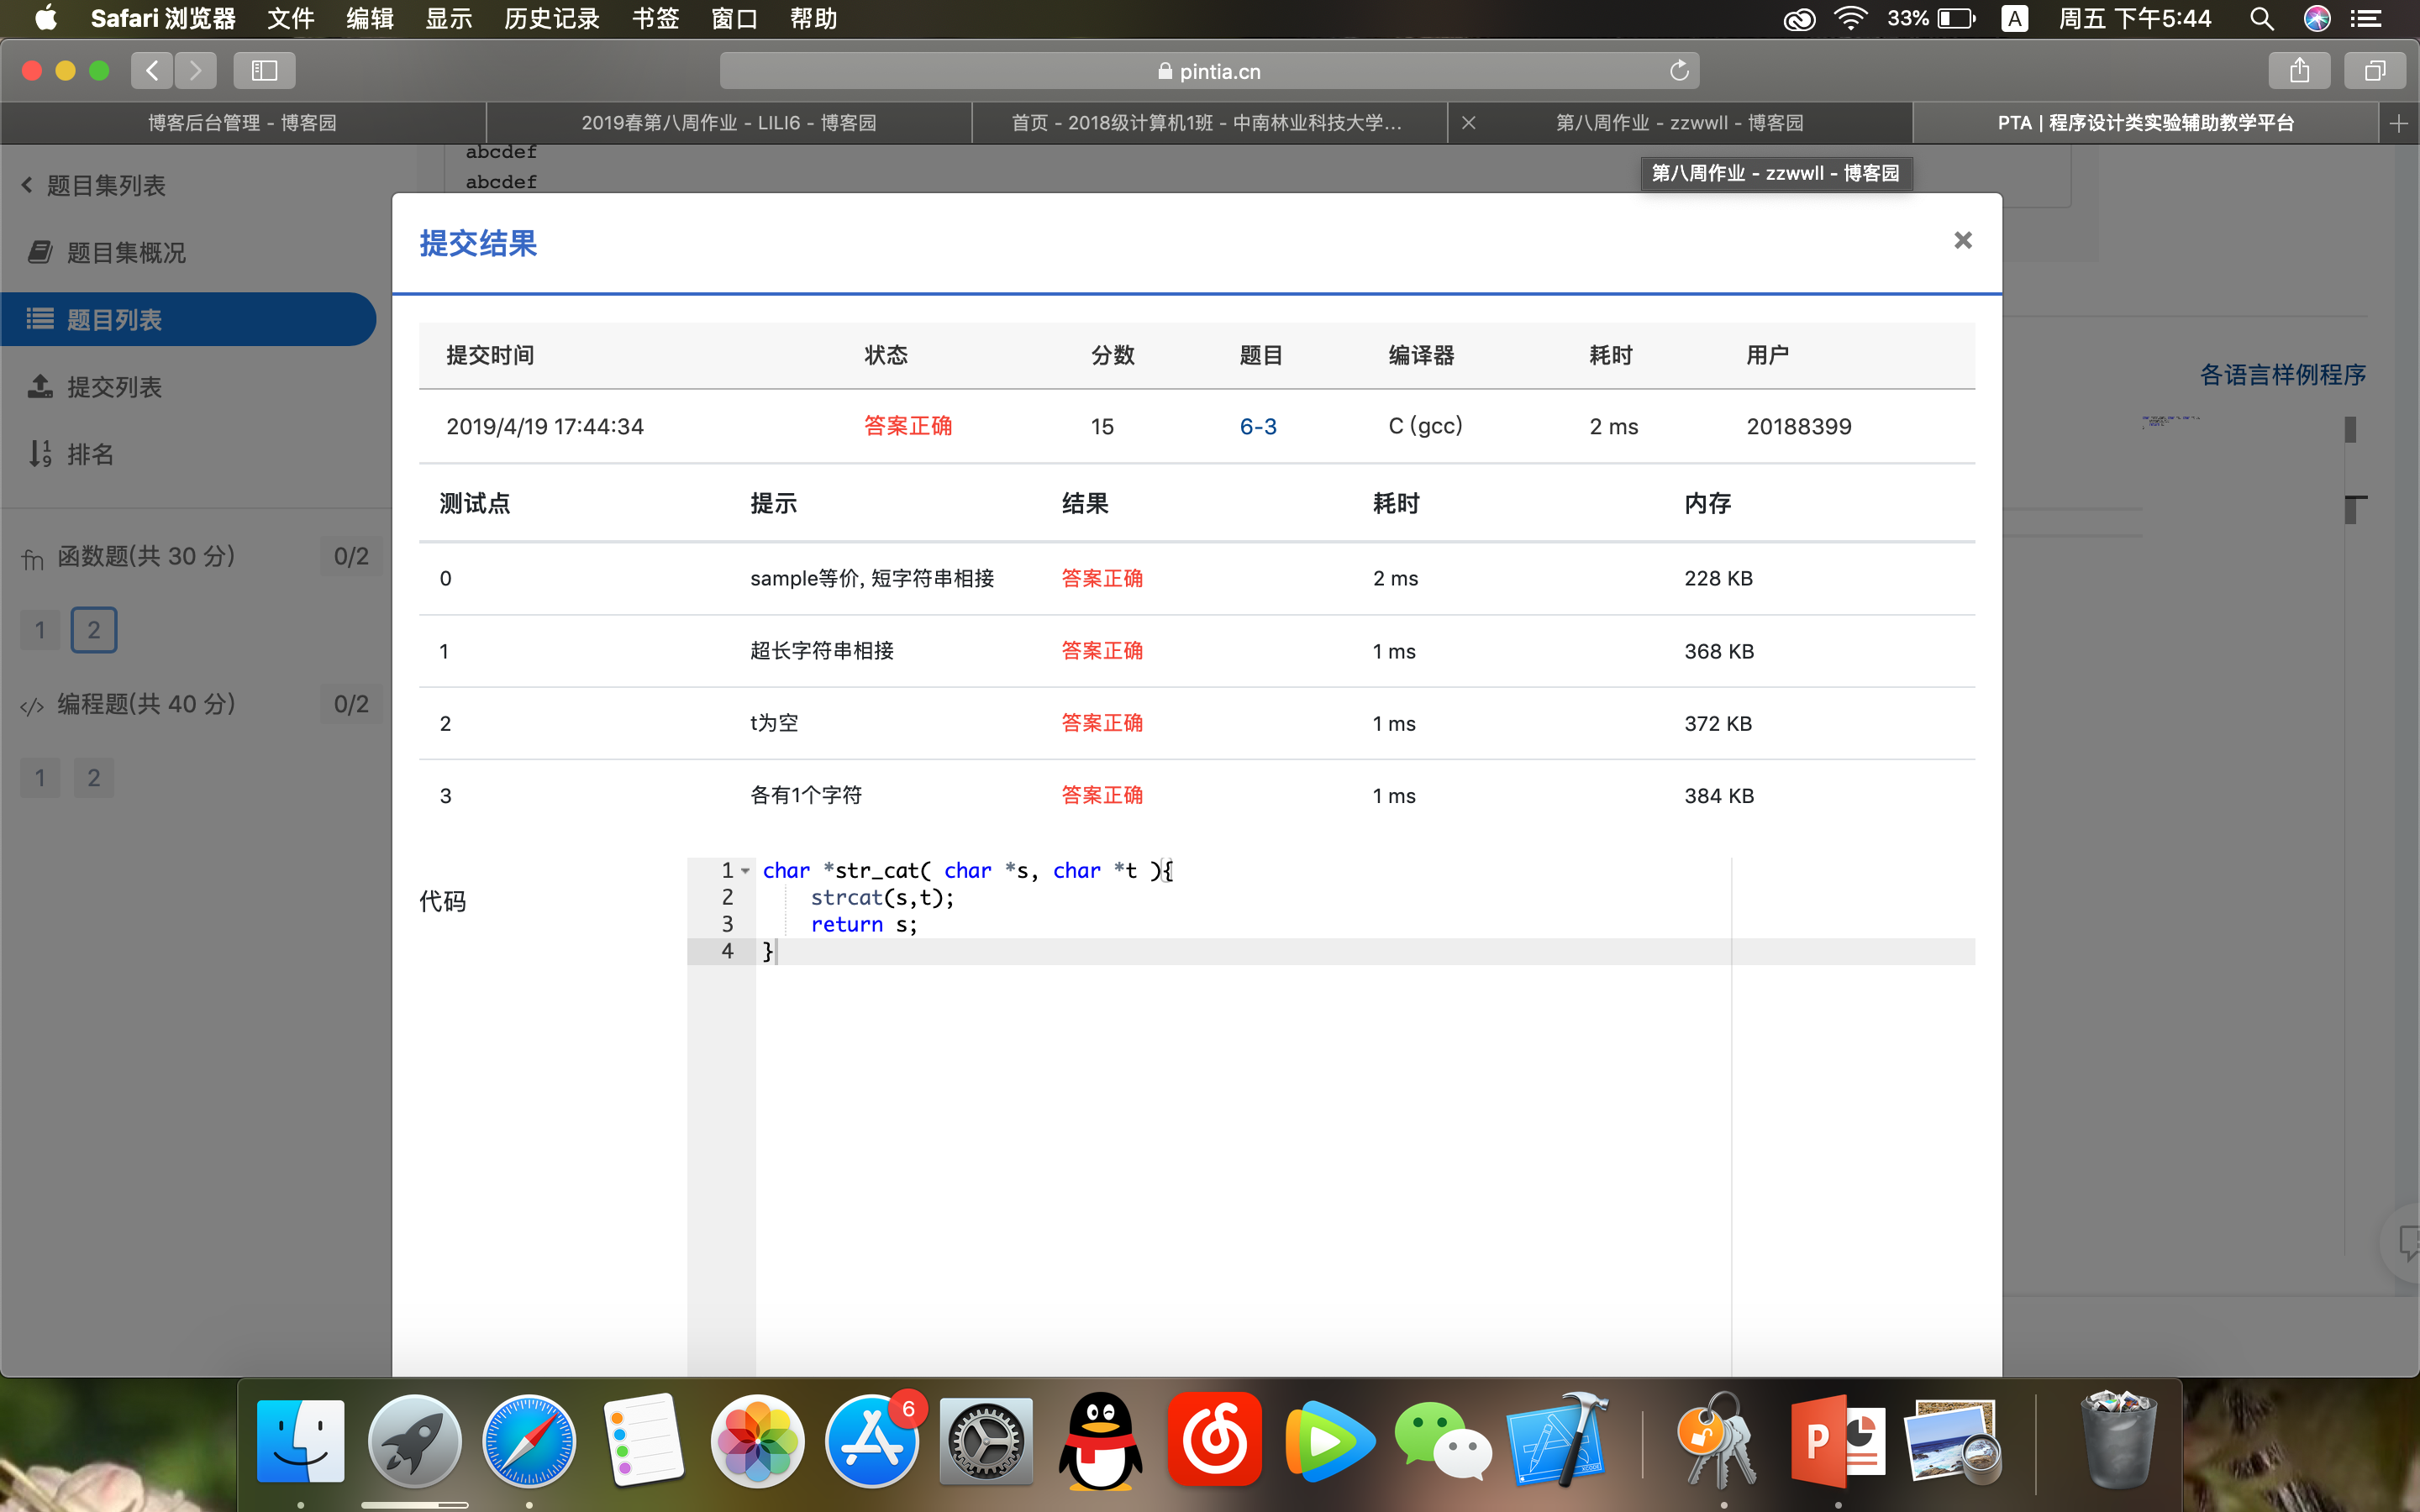2420x1512 pixels.
Task: Open the Apple menu
Action: point(45,18)
